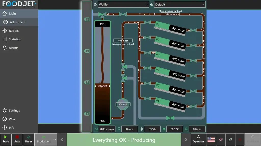261x146 pixels.
Task: Click the tank level Setpoint marker
Action: pos(102,86)
